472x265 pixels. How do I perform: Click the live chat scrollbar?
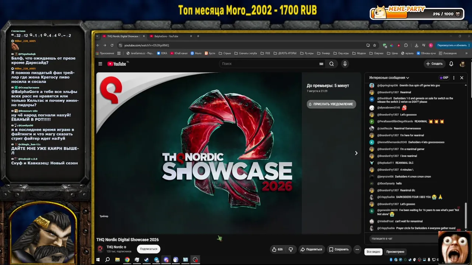tap(466, 216)
